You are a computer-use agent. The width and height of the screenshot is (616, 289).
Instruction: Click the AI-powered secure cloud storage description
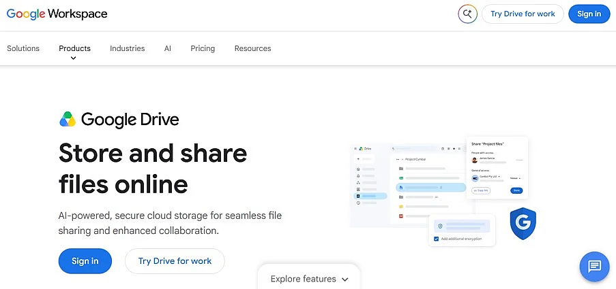170,223
